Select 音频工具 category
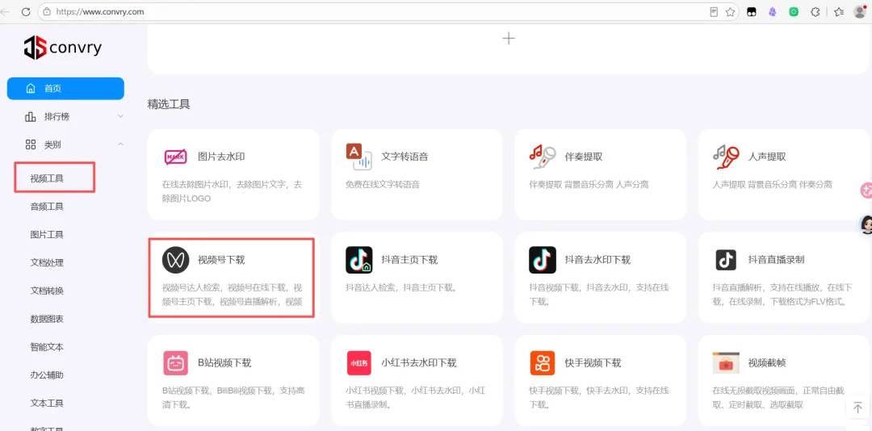This screenshot has width=872, height=431. click(x=47, y=207)
